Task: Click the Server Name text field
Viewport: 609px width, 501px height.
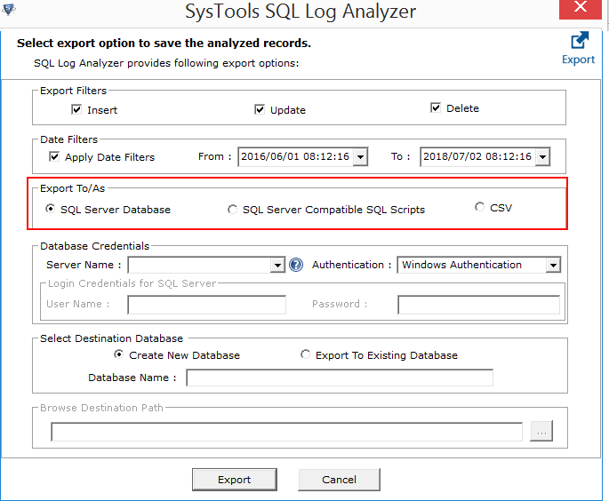Action: click(x=200, y=265)
